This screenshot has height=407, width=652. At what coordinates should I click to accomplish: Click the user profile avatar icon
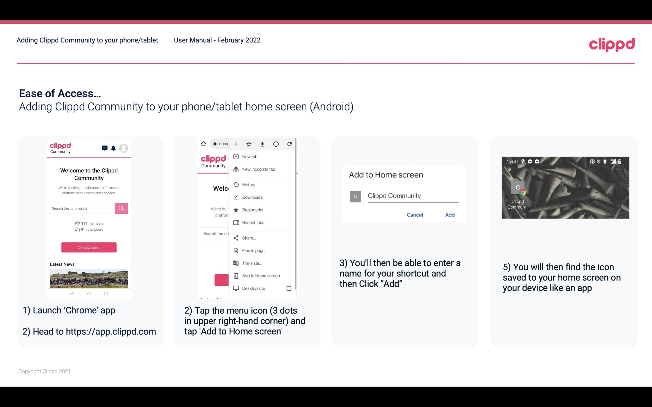coord(124,148)
